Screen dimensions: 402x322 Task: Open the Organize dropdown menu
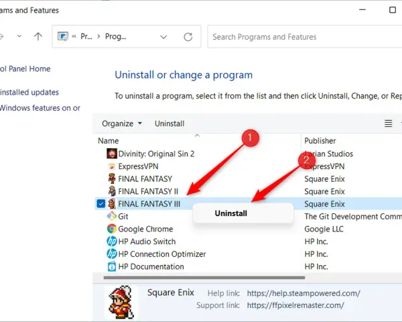click(x=122, y=123)
